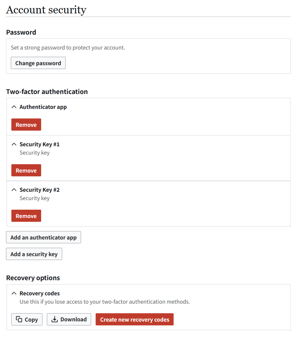
Task: Click the download arrow icon
Action: click(x=55, y=319)
